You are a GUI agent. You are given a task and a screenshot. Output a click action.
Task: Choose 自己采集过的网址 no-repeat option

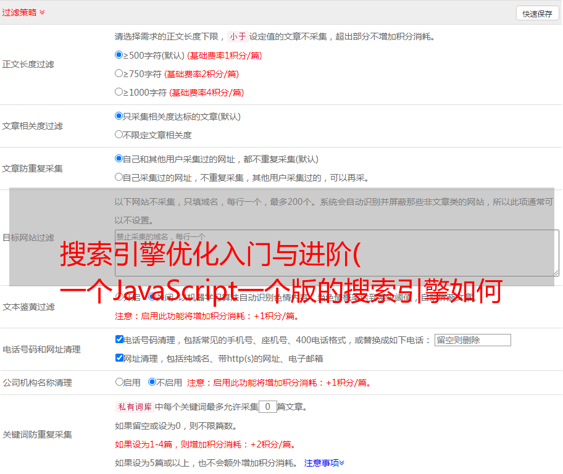click(x=119, y=177)
